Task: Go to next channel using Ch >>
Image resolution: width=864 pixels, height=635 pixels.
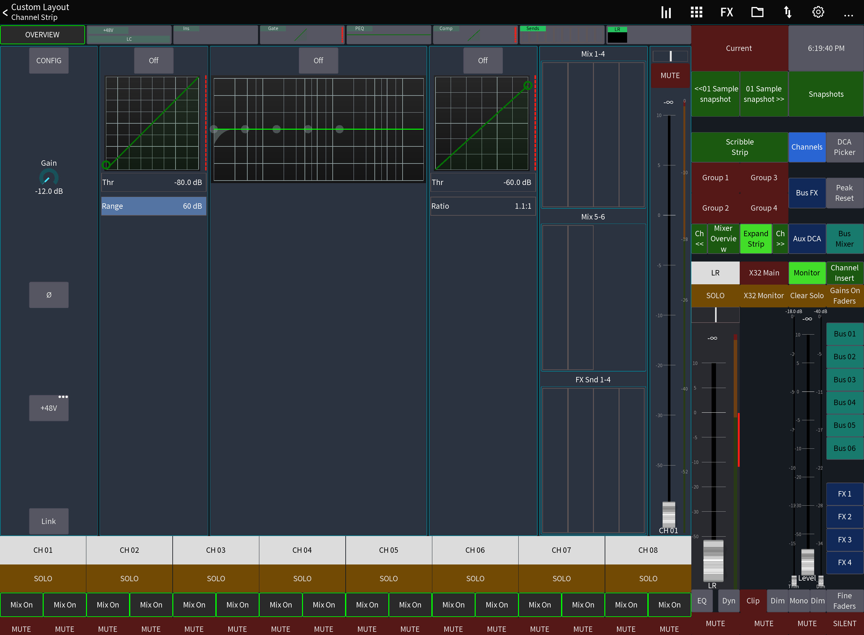Action: pyautogui.click(x=780, y=238)
